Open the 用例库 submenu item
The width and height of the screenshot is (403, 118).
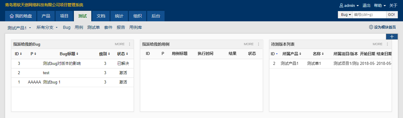[135, 27]
